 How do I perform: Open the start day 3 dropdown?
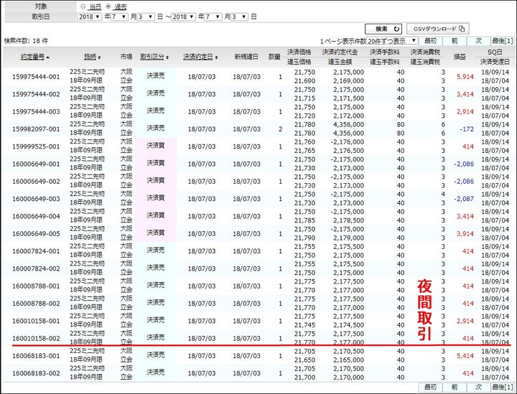(x=146, y=17)
